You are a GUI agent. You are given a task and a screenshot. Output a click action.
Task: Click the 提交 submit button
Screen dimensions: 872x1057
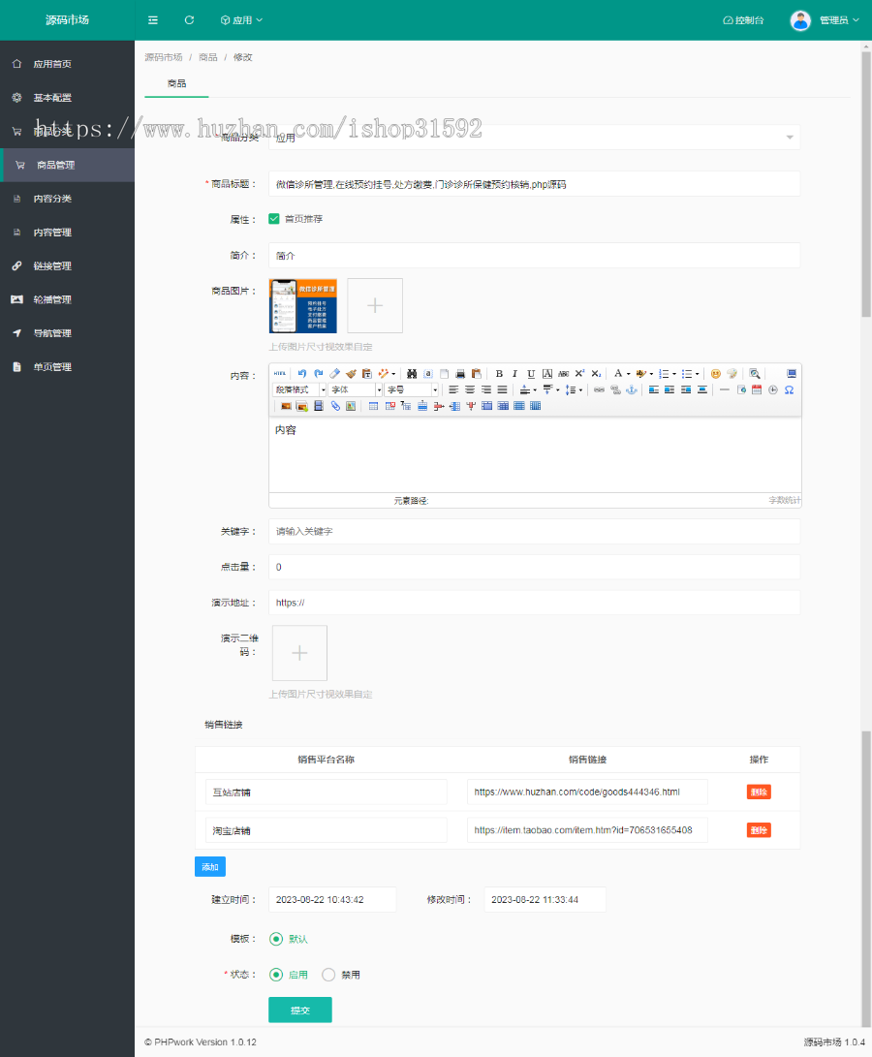point(300,1010)
